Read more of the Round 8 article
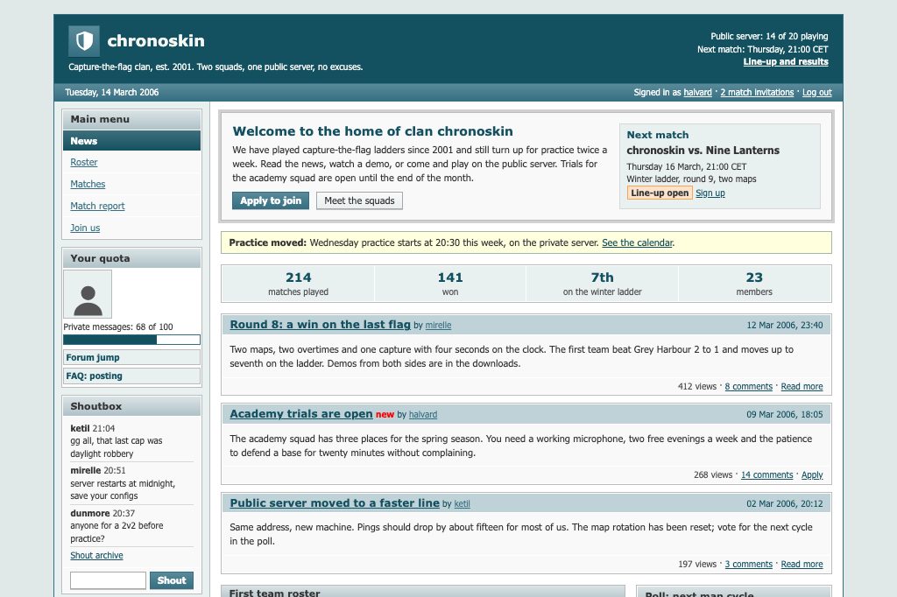 (802, 387)
